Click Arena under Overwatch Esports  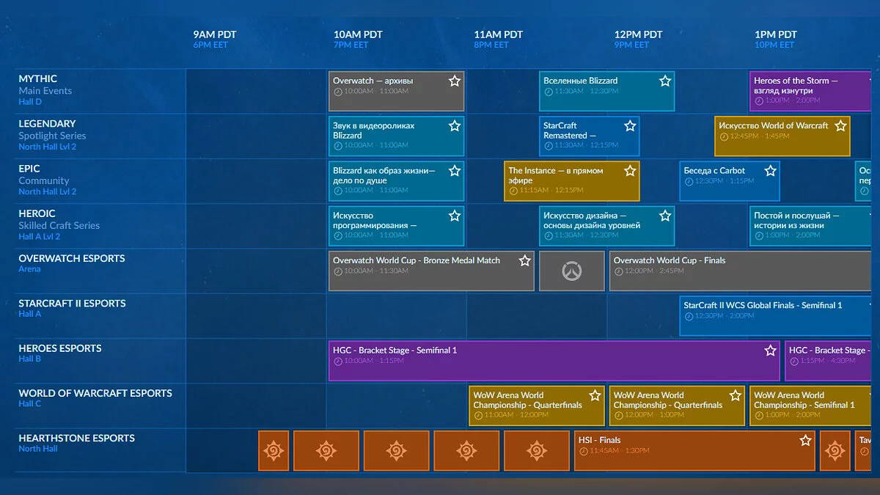[29, 269]
